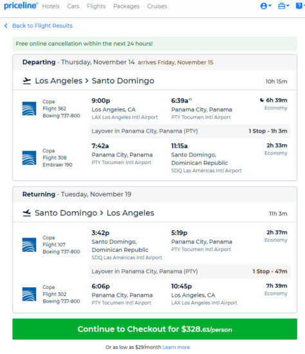Click the back arrow chevron icon
Image resolution: width=305 pixels, height=354 pixels.
[6, 26]
